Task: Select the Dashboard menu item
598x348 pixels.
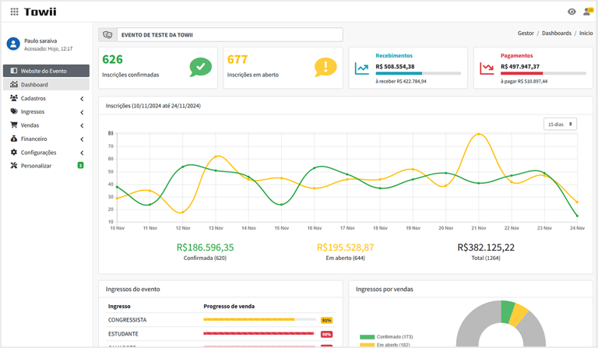Action: point(46,85)
